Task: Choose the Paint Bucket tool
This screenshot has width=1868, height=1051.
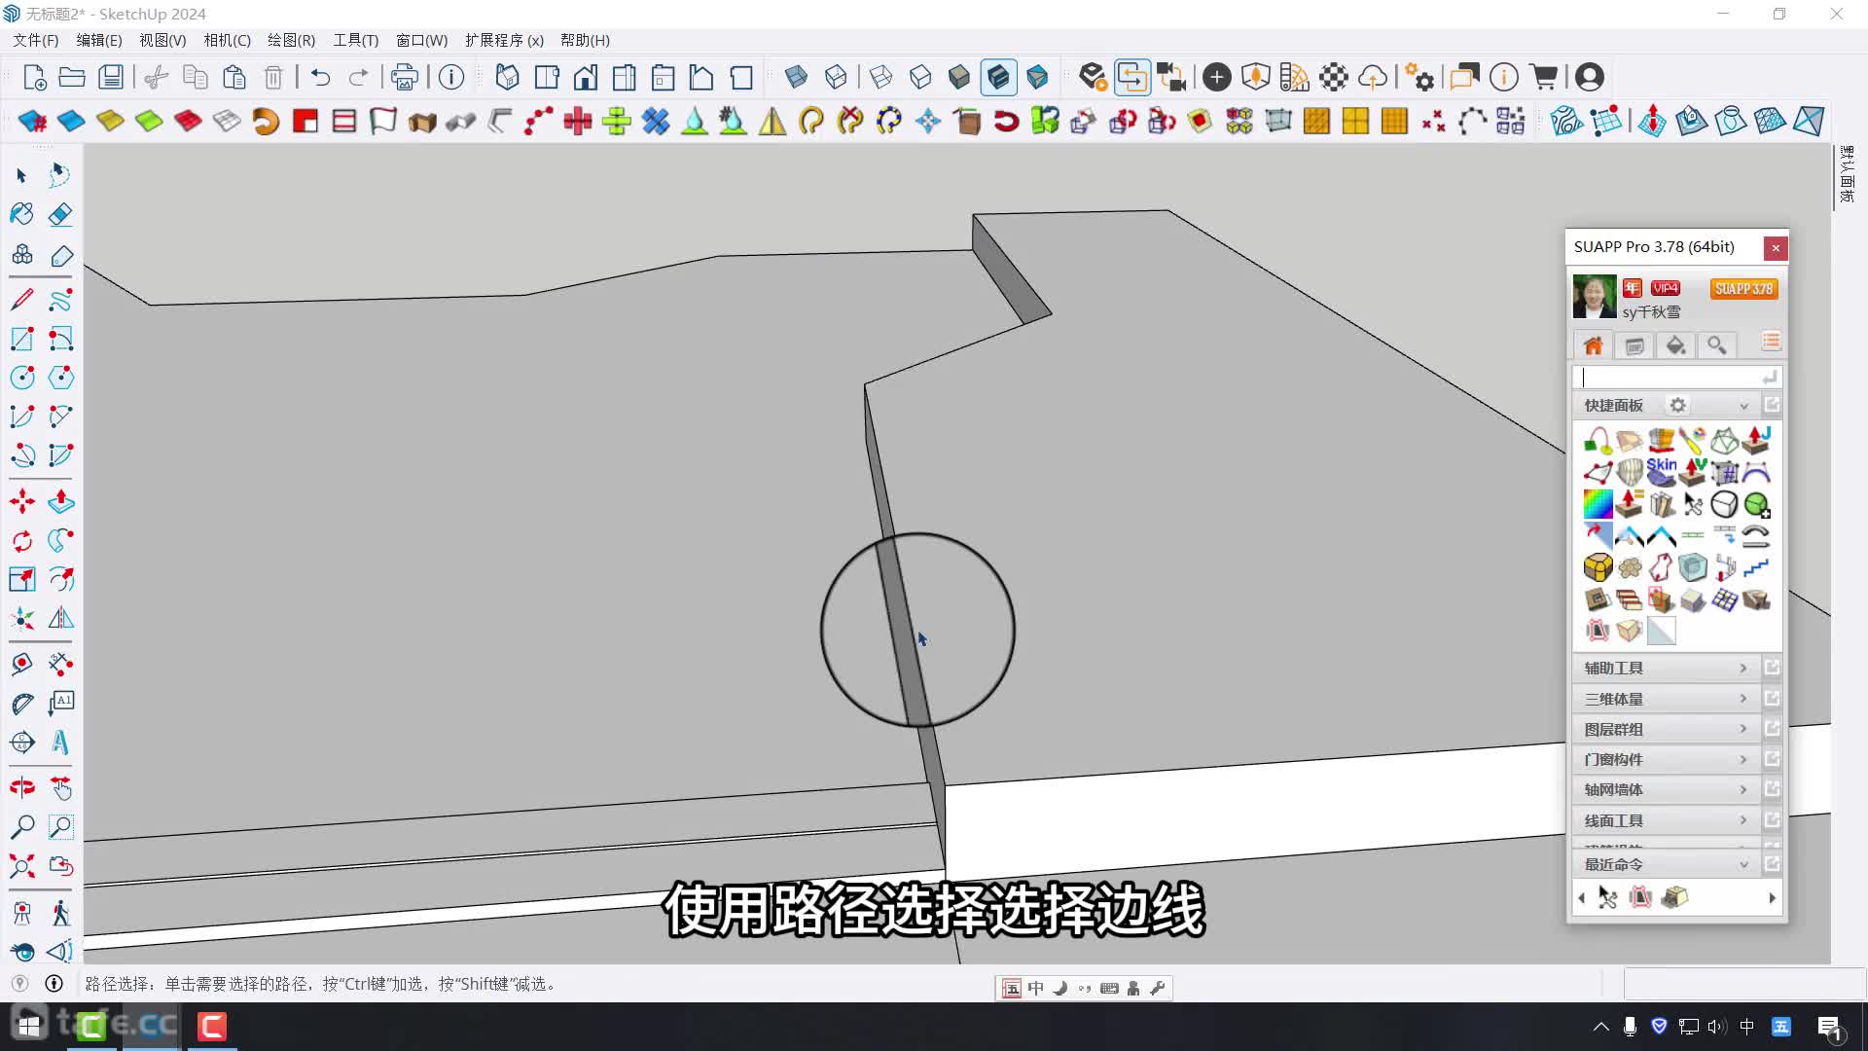Action: [x=21, y=214]
